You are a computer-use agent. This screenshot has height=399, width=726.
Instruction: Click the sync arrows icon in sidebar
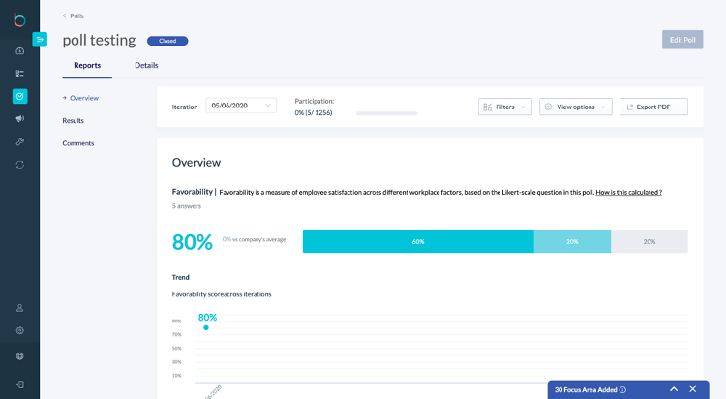[19, 165]
